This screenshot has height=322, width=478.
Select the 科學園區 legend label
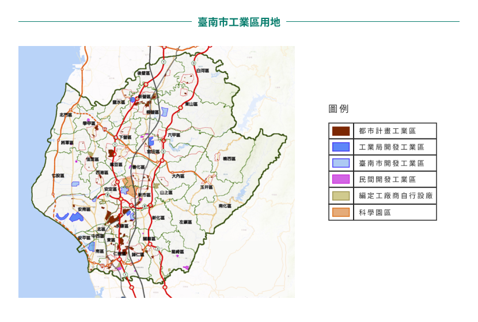coord(375,212)
